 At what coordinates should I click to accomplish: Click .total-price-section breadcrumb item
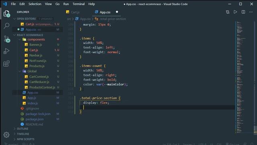click(113, 19)
